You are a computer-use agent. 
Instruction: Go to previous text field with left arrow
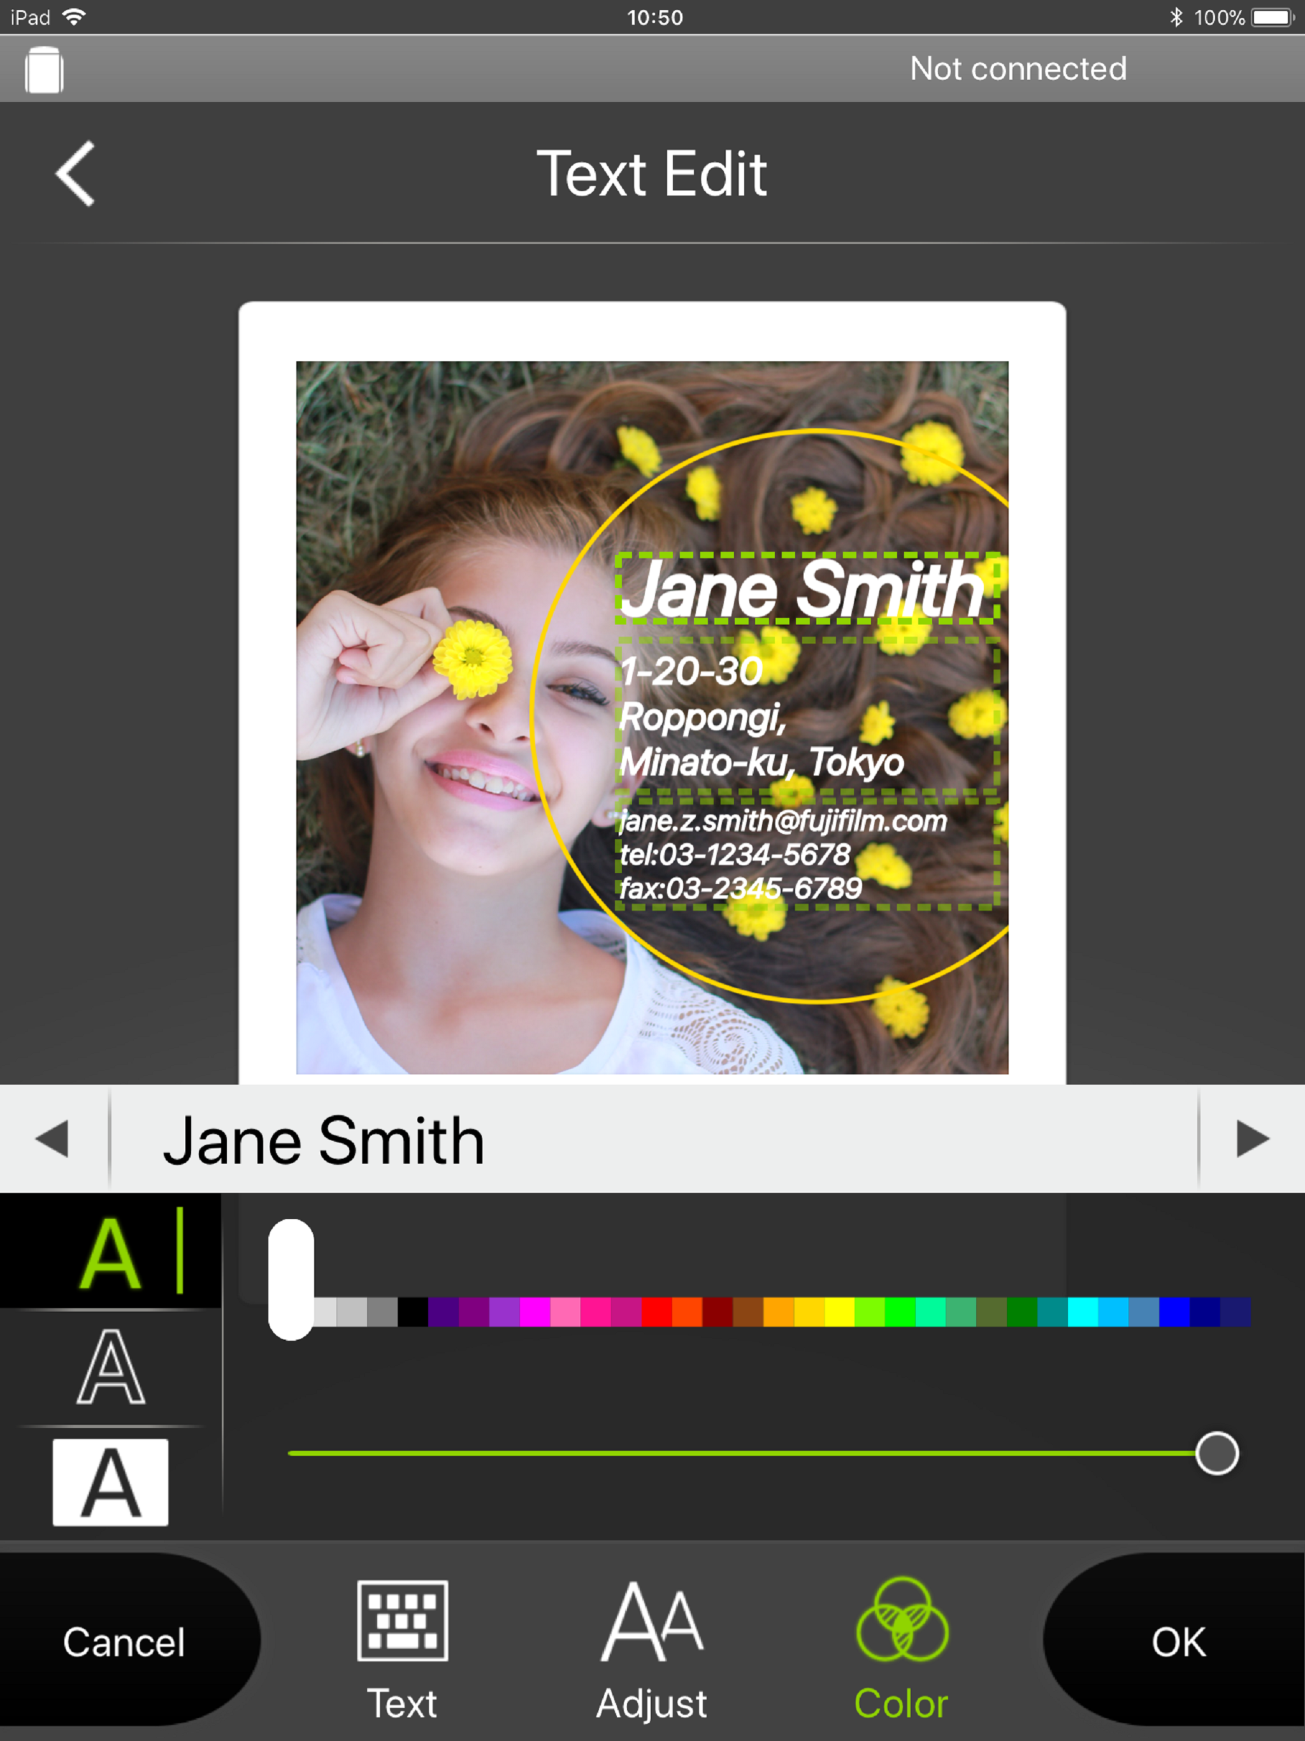coord(53,1139)
